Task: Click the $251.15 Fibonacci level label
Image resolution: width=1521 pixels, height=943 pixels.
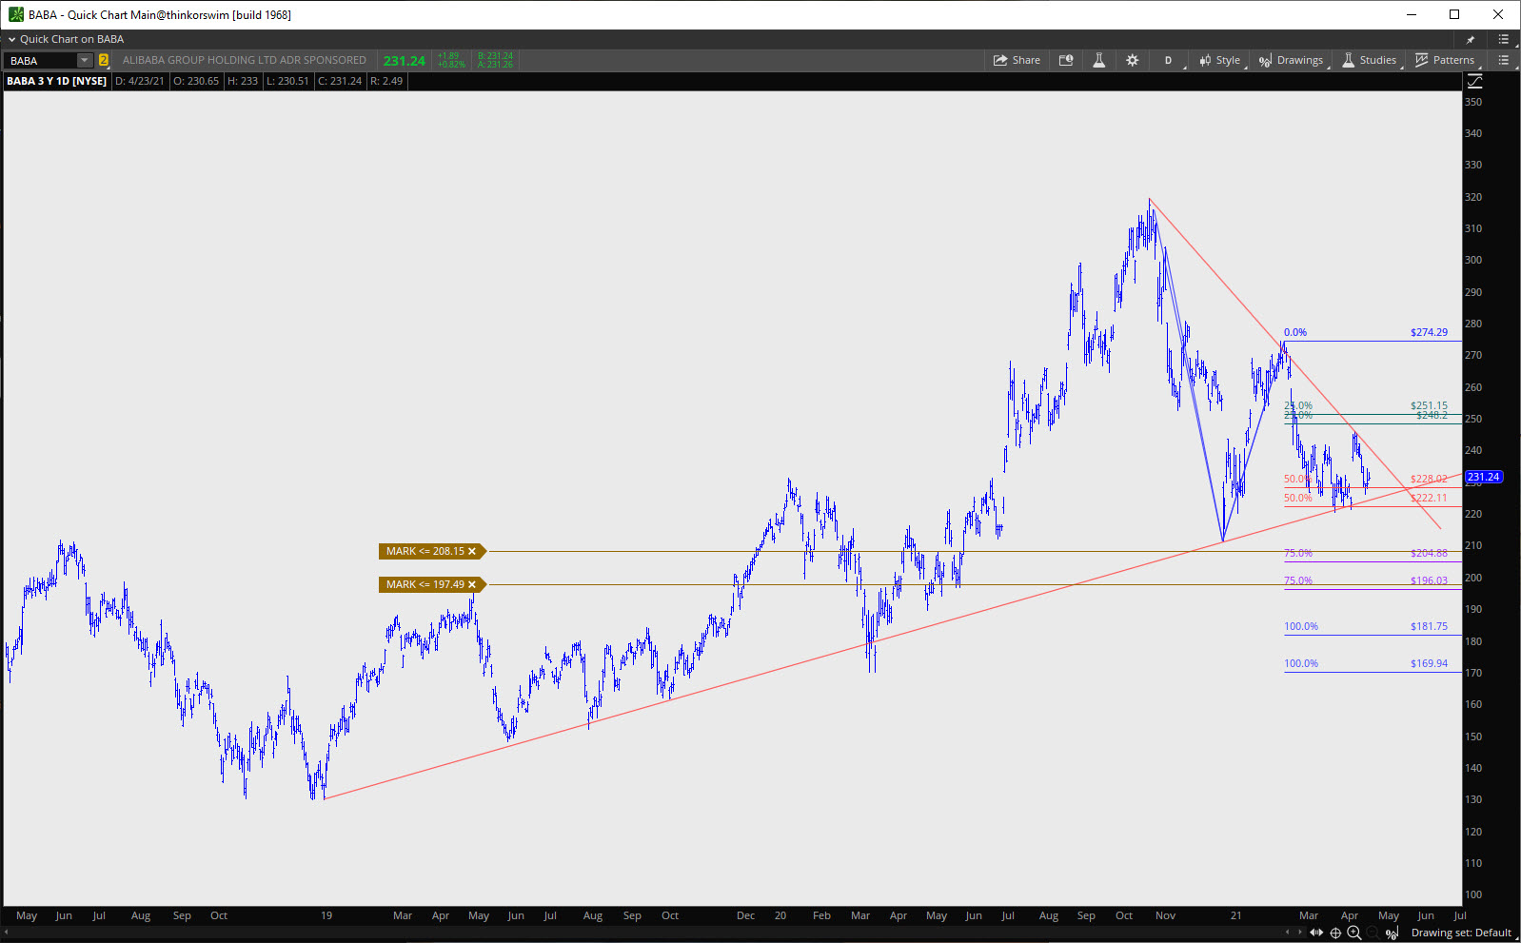Action: [1429, 405]
